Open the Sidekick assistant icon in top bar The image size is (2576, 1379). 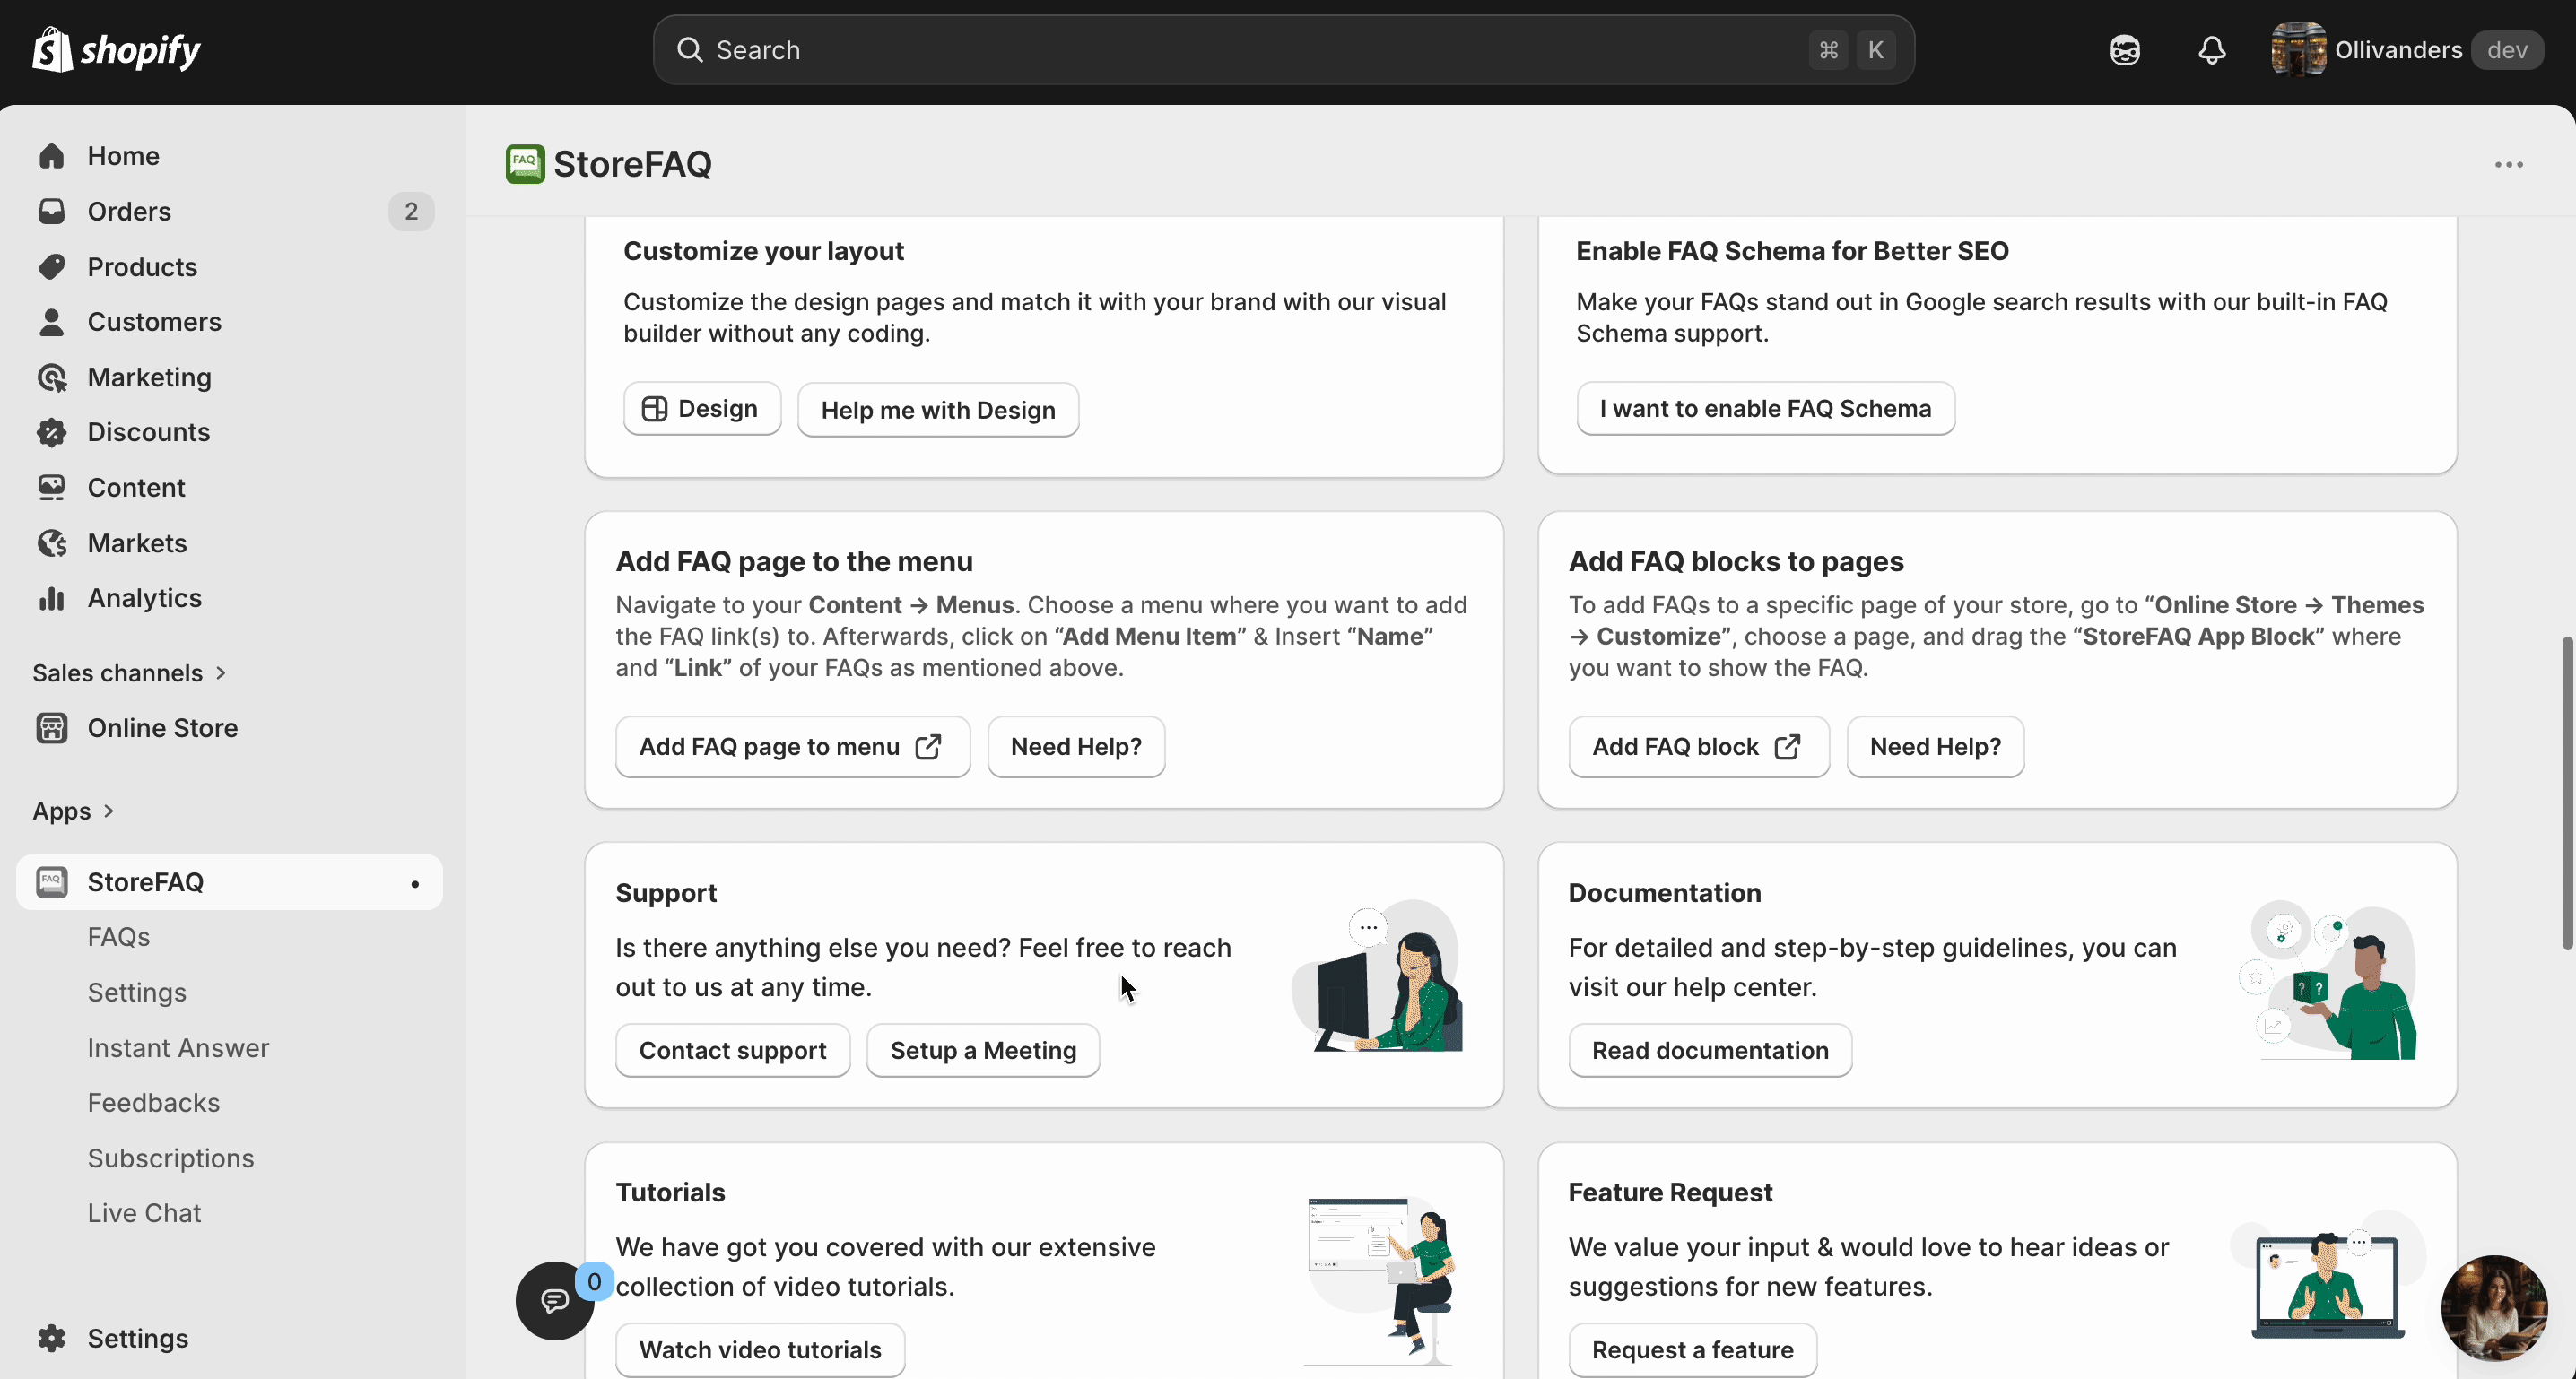pos(2124,50)
